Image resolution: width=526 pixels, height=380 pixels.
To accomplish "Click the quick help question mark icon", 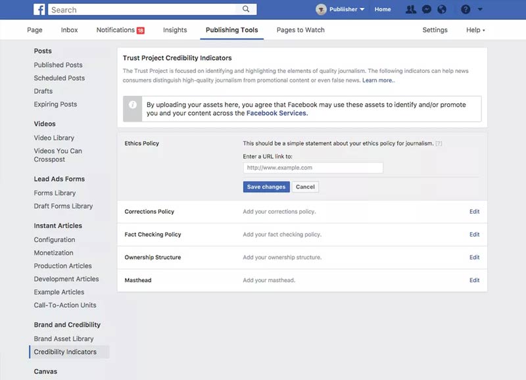I will pyautogui.click(x=466, y=9).
